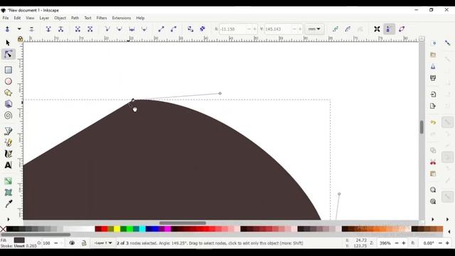Select the Dropper color picker tool
Image resolution: width=455 pixels, height=256 pixels.
click(8, 204)
